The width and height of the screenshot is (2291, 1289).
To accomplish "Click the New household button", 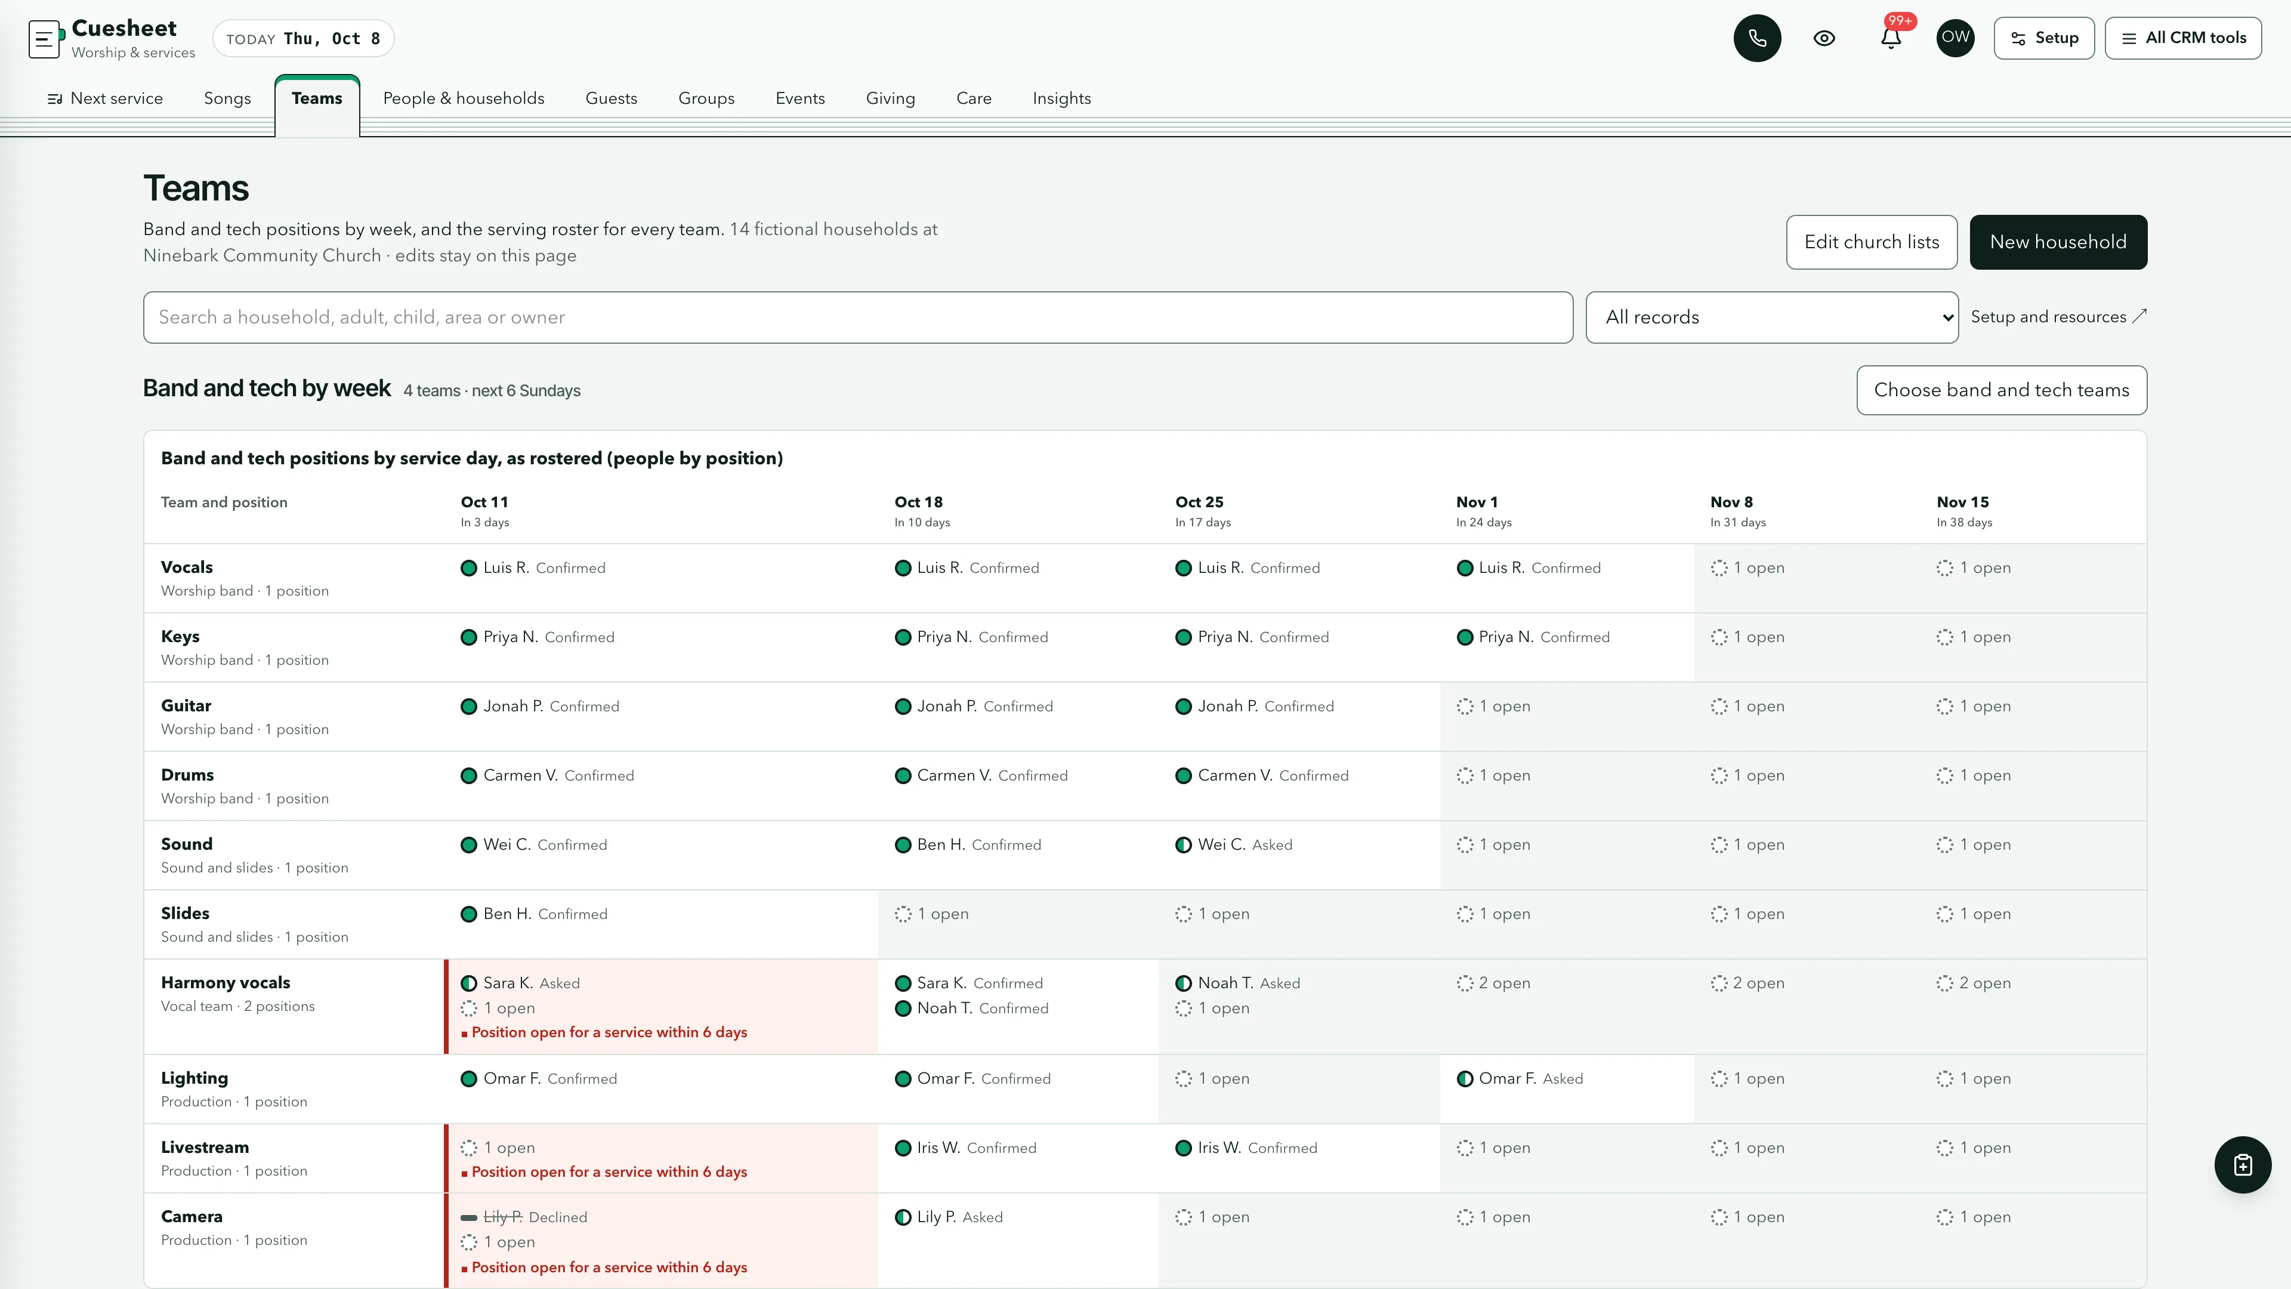I will point(2058,242).
